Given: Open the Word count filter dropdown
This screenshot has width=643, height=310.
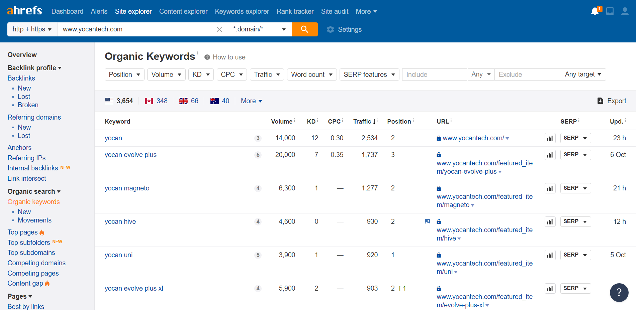Looking at the screenshot, I should (312, 74).
